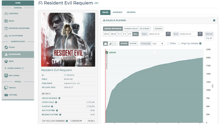The width and height of the screenshot is (221, 124).
Task: Switch to the Reviews tab
Action: coord(131,12)
